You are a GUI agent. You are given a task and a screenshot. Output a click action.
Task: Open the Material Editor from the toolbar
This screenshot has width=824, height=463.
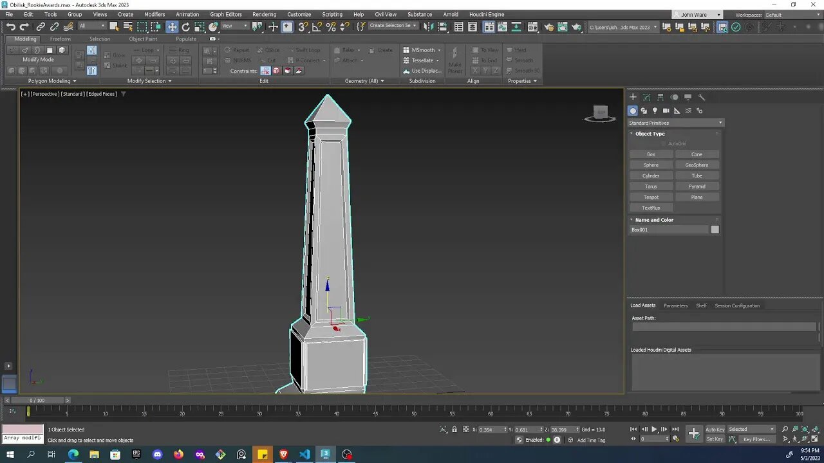tap(532, 27)
